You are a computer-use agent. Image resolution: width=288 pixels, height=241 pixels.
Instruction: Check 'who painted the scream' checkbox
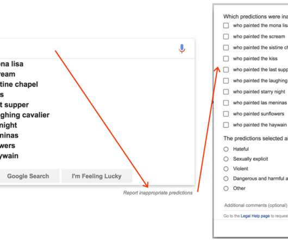click(x=226, y=37)
